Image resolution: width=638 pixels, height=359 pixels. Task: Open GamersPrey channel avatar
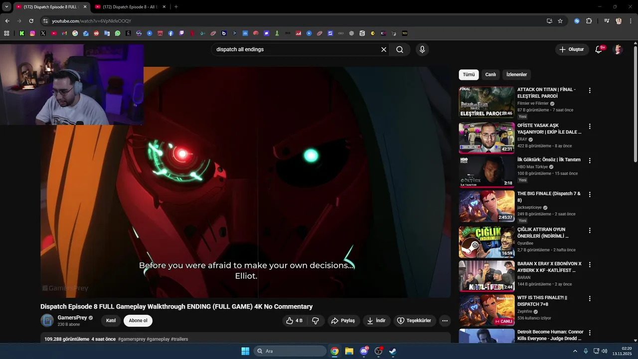click(47, 321)
